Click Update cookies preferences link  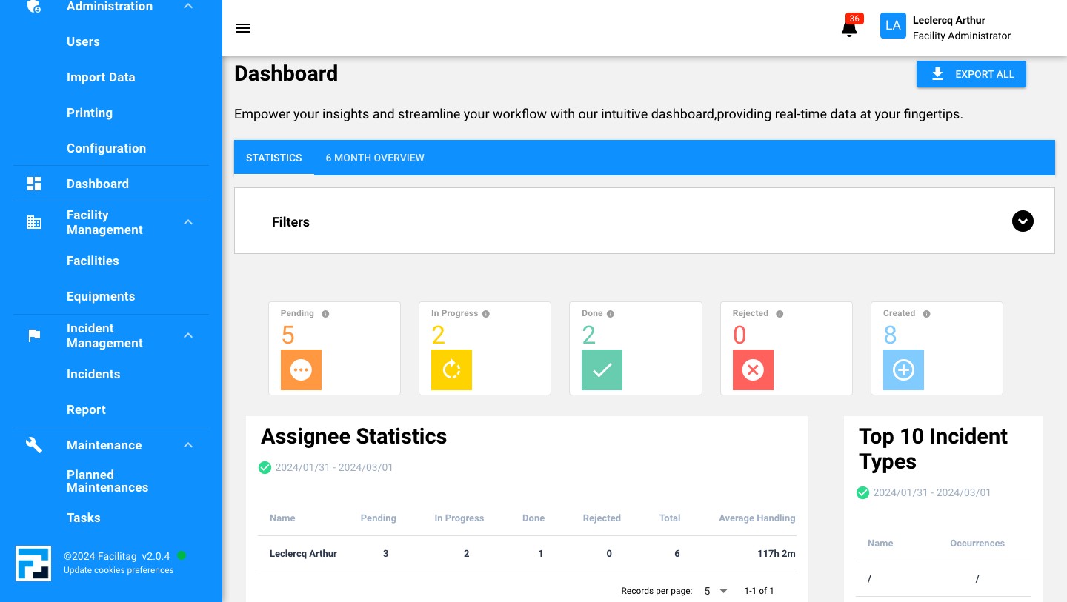coord(119,570)
